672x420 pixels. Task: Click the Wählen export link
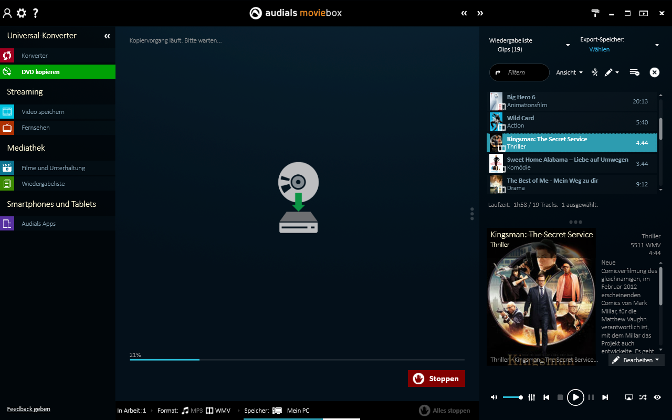600,49
